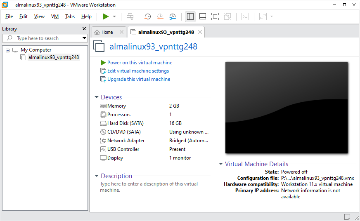The image size is (360, 221).
Task: Click the CD/DVD (SATA) disc icon
Action: pyautogui.click(x=103, y=132)
